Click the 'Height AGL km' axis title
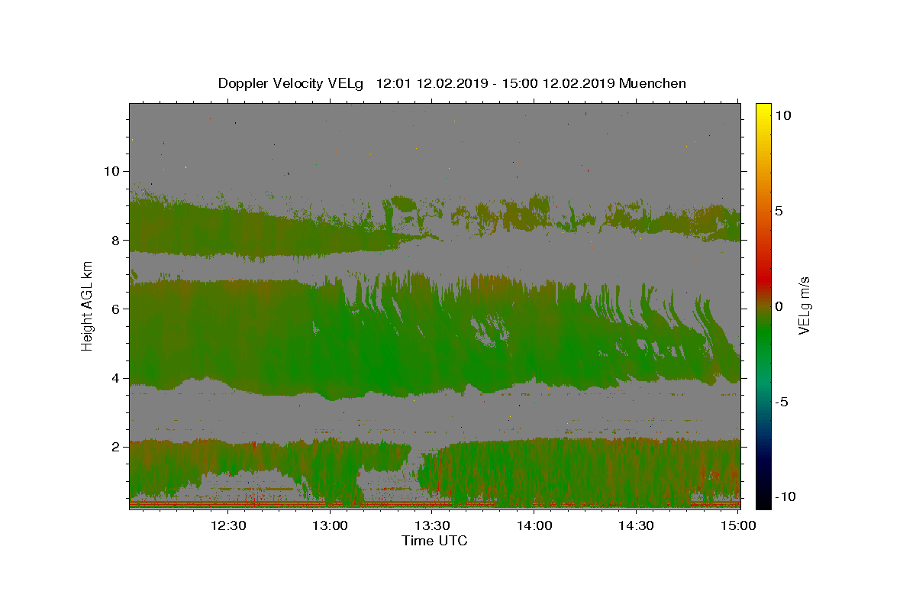The height and width of the screenshot is (611, 916). point(87,305)
